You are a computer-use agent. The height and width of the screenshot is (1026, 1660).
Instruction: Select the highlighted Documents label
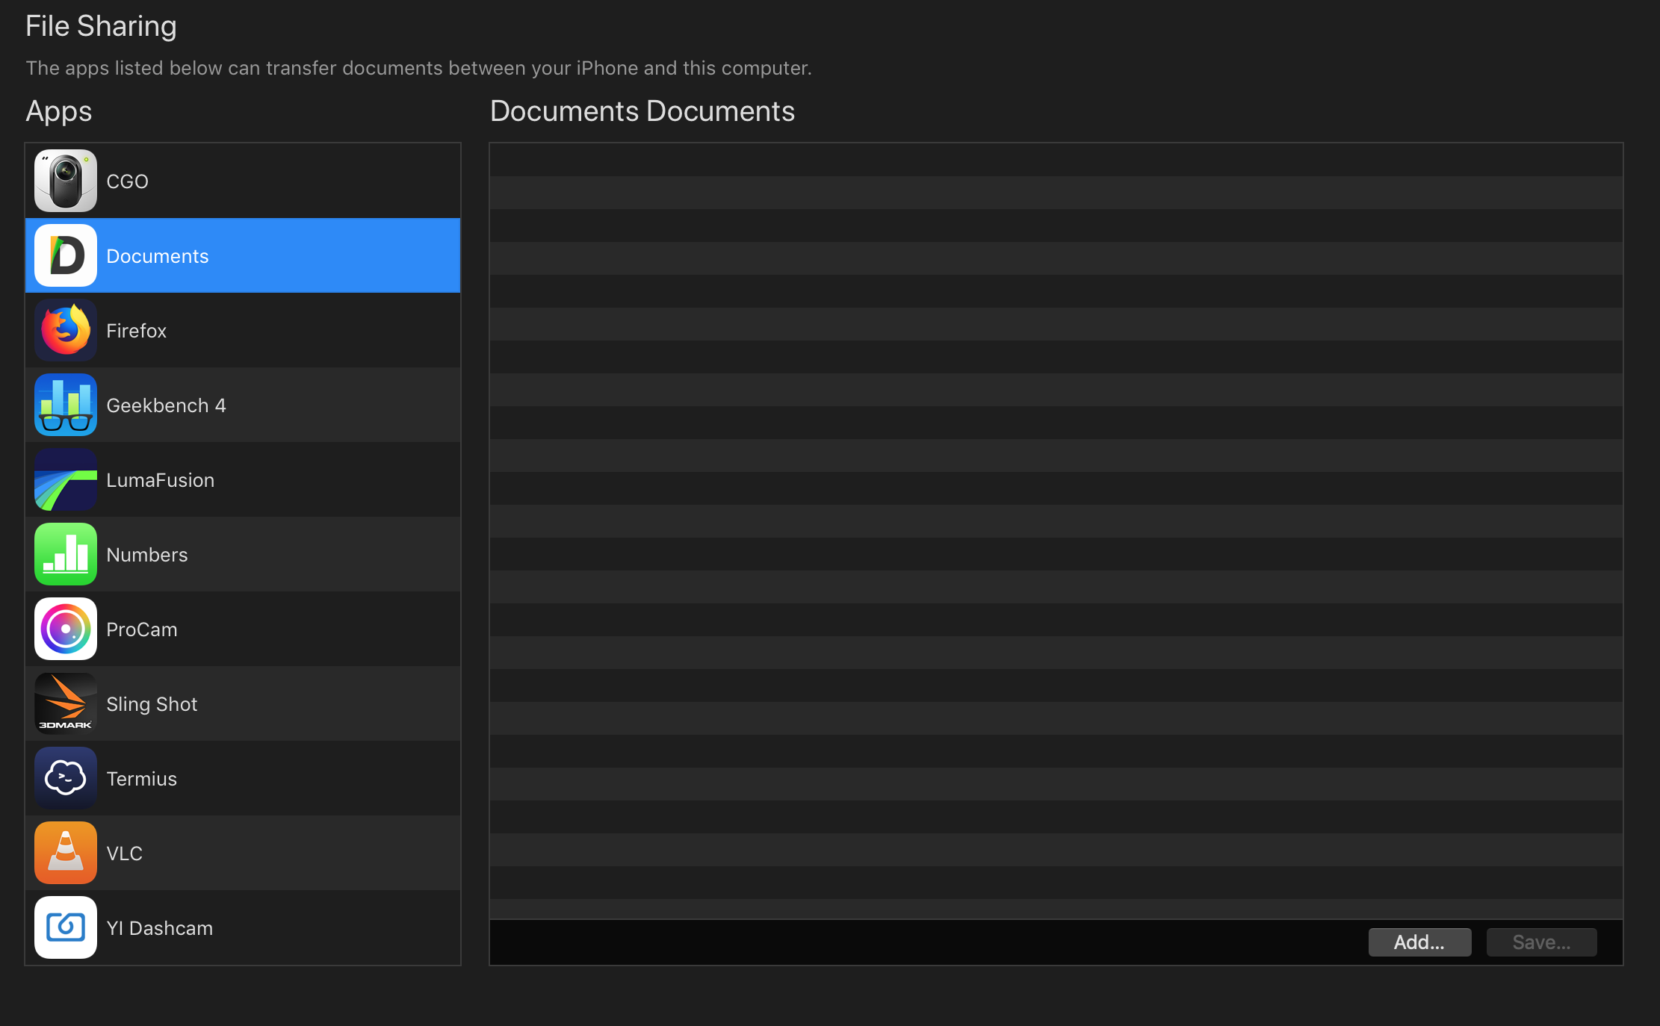[x=158, y=256]
